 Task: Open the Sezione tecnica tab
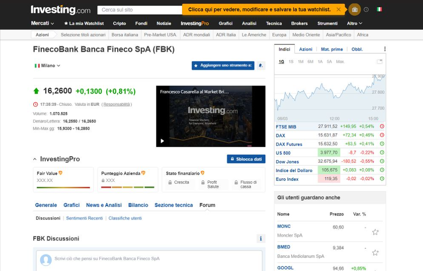coord(173,205)
